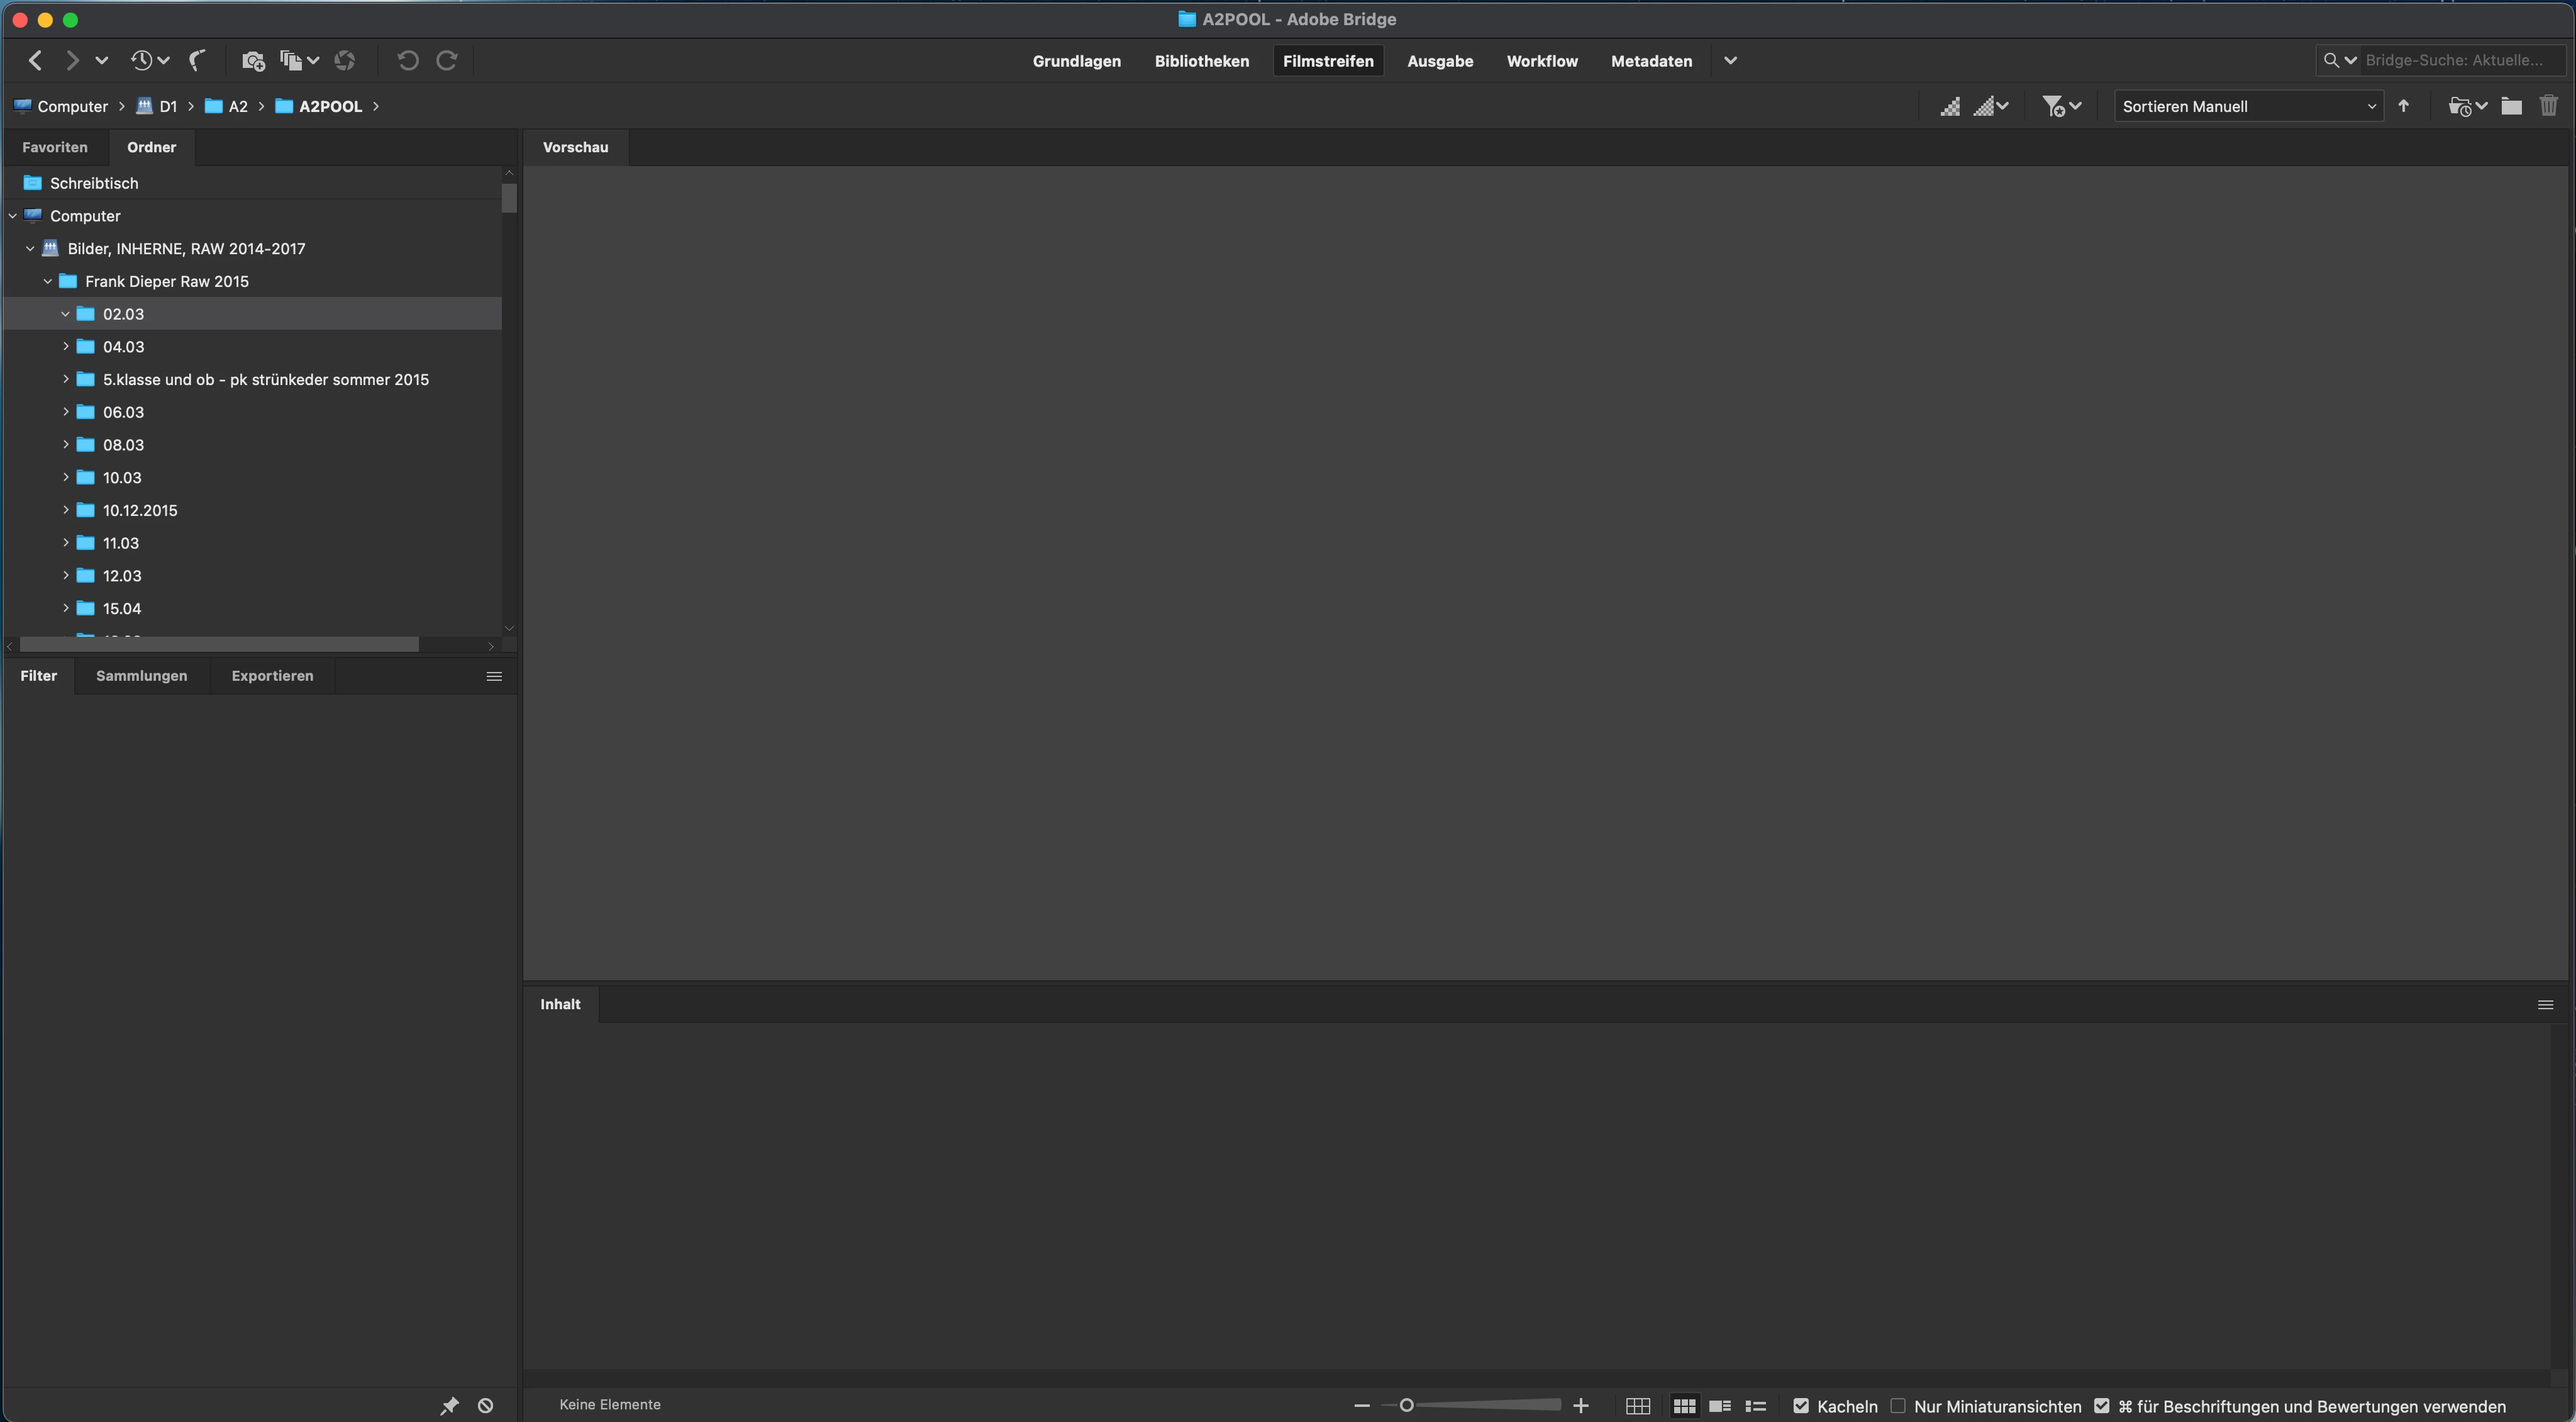Viewport: 2576px width, 1422px height.
Task: Expand the 04.03 folder
Action: coord(66,346)
